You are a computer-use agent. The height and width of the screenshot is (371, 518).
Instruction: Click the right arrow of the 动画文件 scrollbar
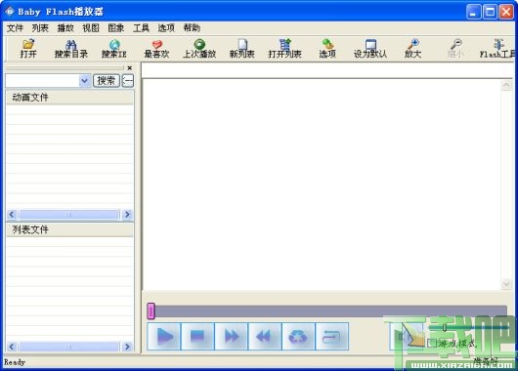[x=127, y=215]
